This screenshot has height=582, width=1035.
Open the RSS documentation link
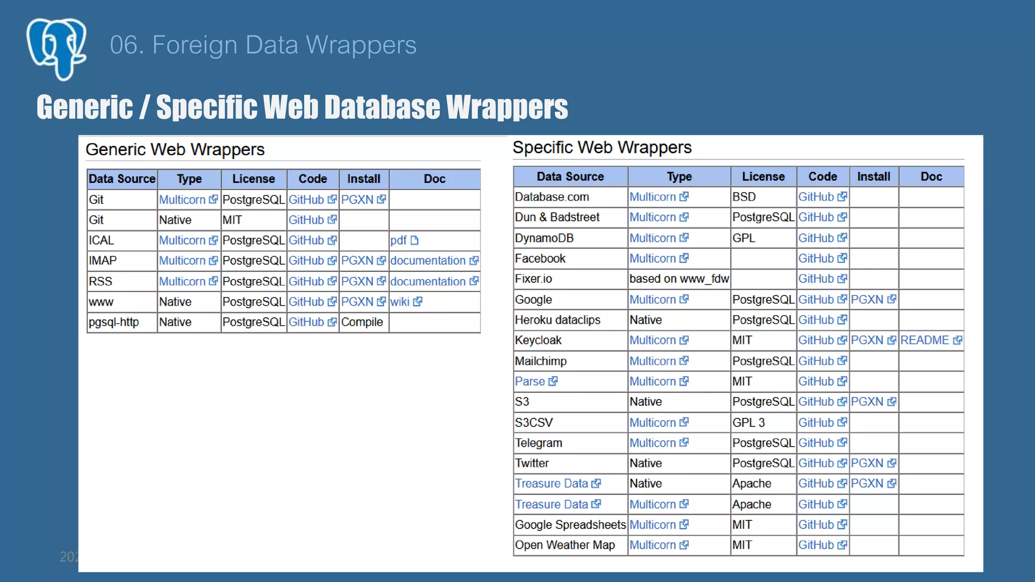coord(434,281)
